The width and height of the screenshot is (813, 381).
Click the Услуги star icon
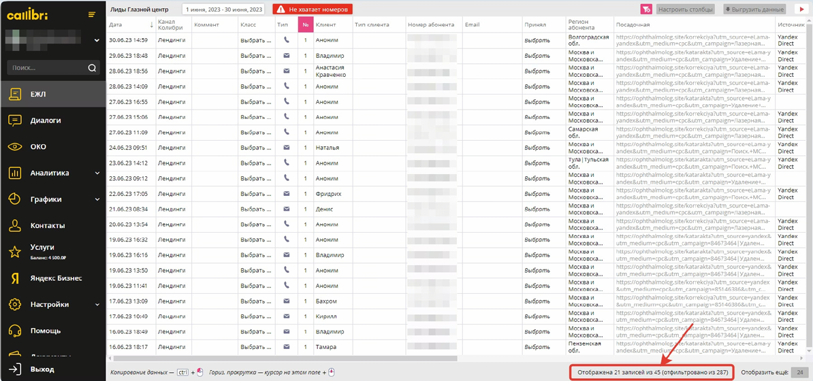(x=15, y=252)
